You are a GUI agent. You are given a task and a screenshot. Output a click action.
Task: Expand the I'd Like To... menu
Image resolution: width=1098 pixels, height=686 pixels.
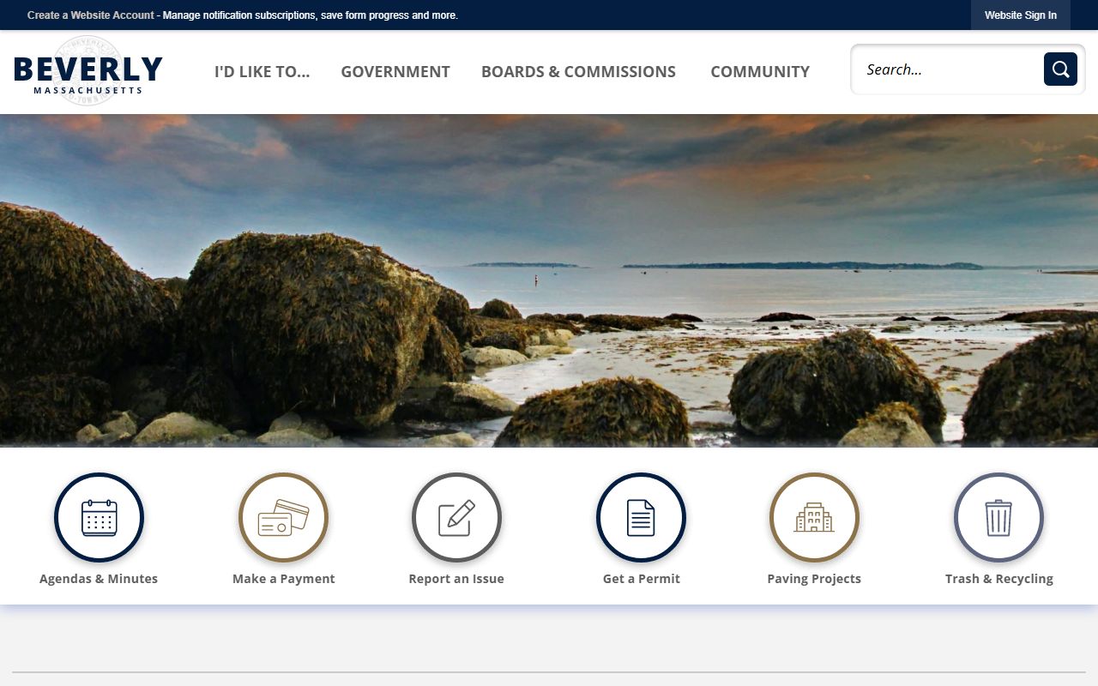pos(262,72)
